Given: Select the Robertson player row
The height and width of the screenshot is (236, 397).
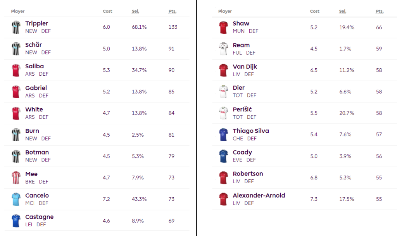Looking at the screenshot, I should point(304,177).
